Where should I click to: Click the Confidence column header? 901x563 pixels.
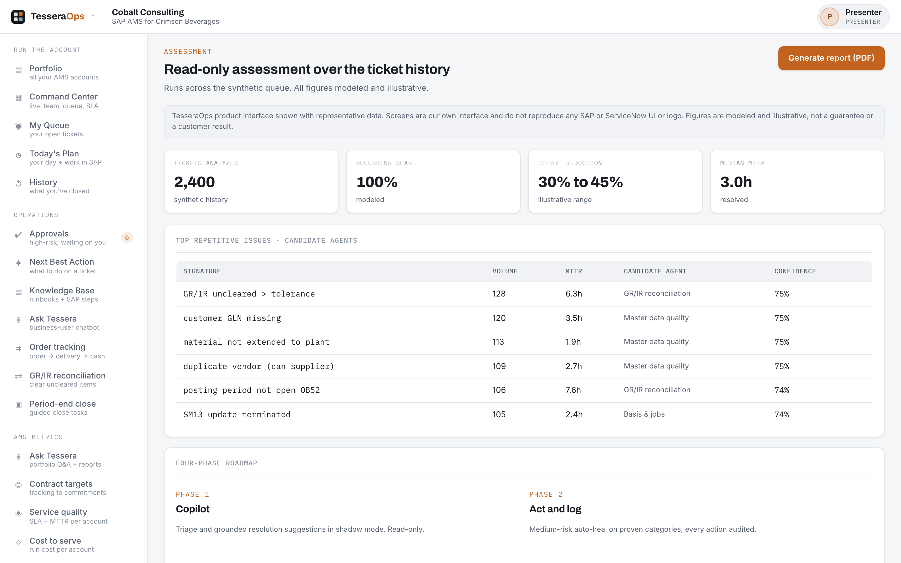pyautogui.click(x=795, y=271)
